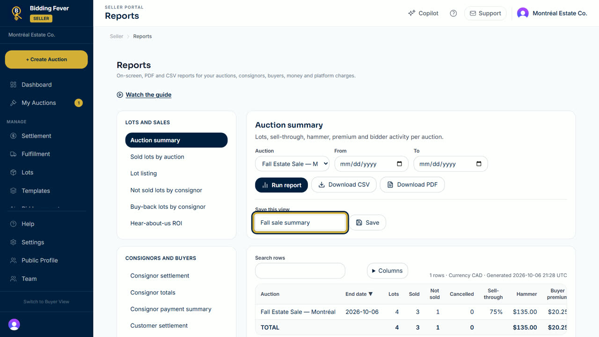Viewport: 599px width, 337px height.
Task: Open the To date calendar picker icon
Action: (x=479, y=164)
